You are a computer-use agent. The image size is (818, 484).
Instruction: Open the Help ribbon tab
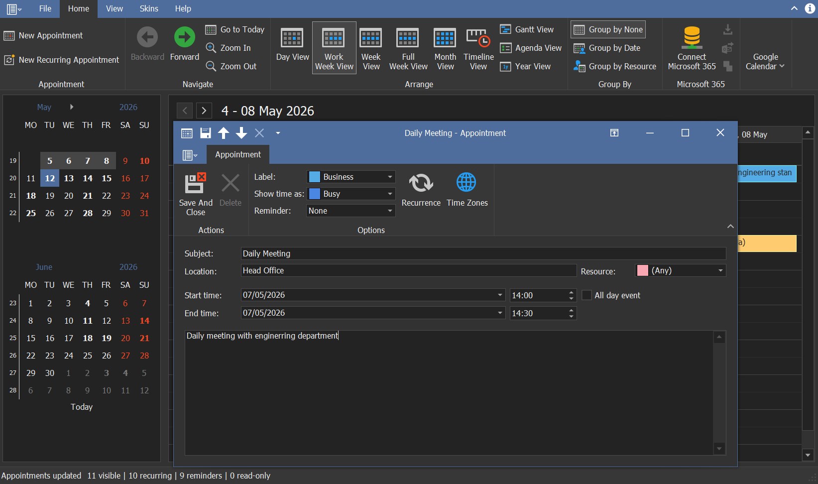[183, 8]
